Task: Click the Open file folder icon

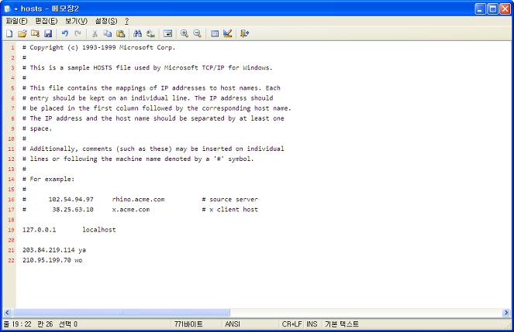Action: [x=22, y=33]
